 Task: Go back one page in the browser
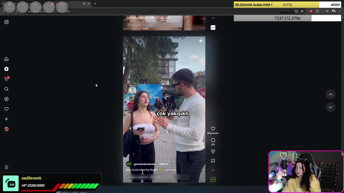point(4,11)
